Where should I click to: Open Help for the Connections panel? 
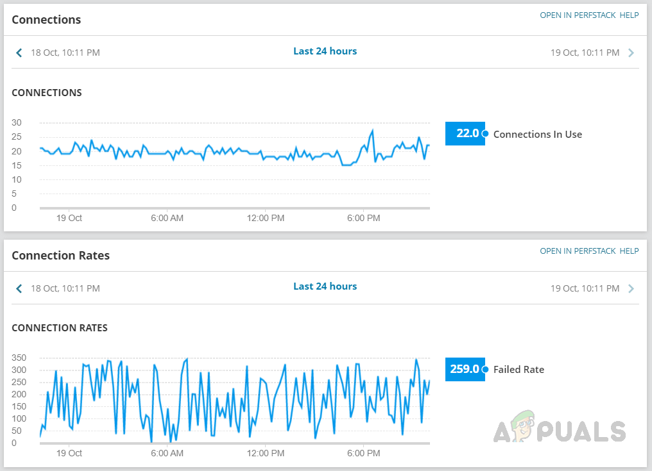point(629,15)
